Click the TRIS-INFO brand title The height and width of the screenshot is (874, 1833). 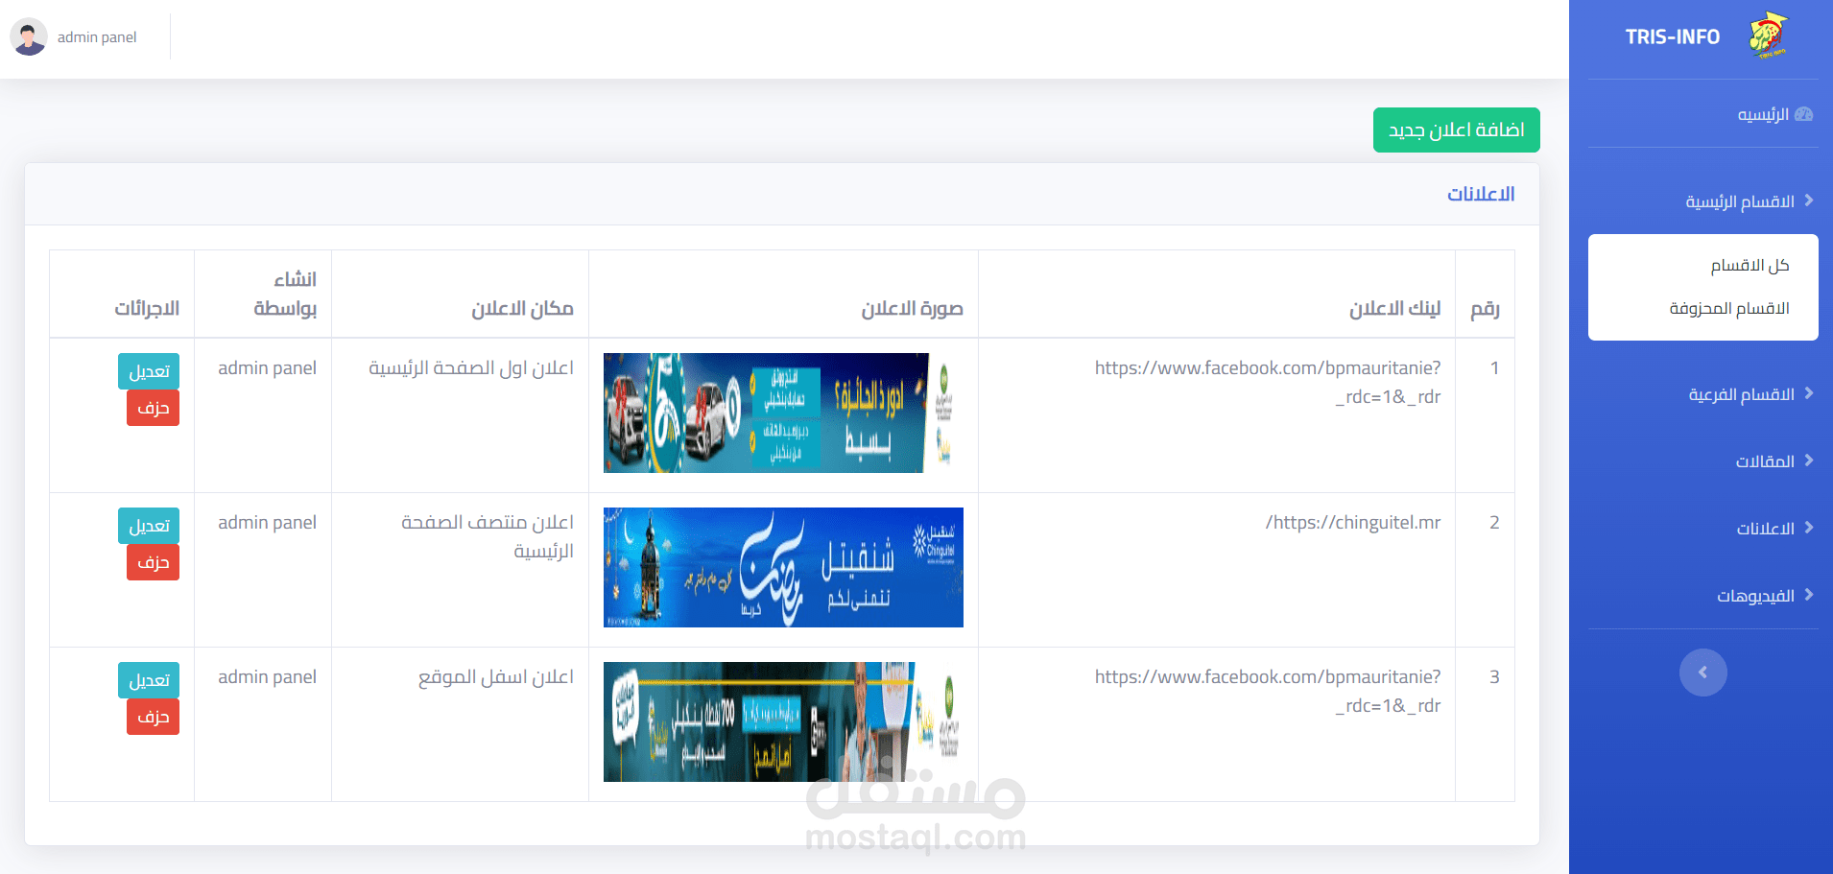pos(1673,36)
